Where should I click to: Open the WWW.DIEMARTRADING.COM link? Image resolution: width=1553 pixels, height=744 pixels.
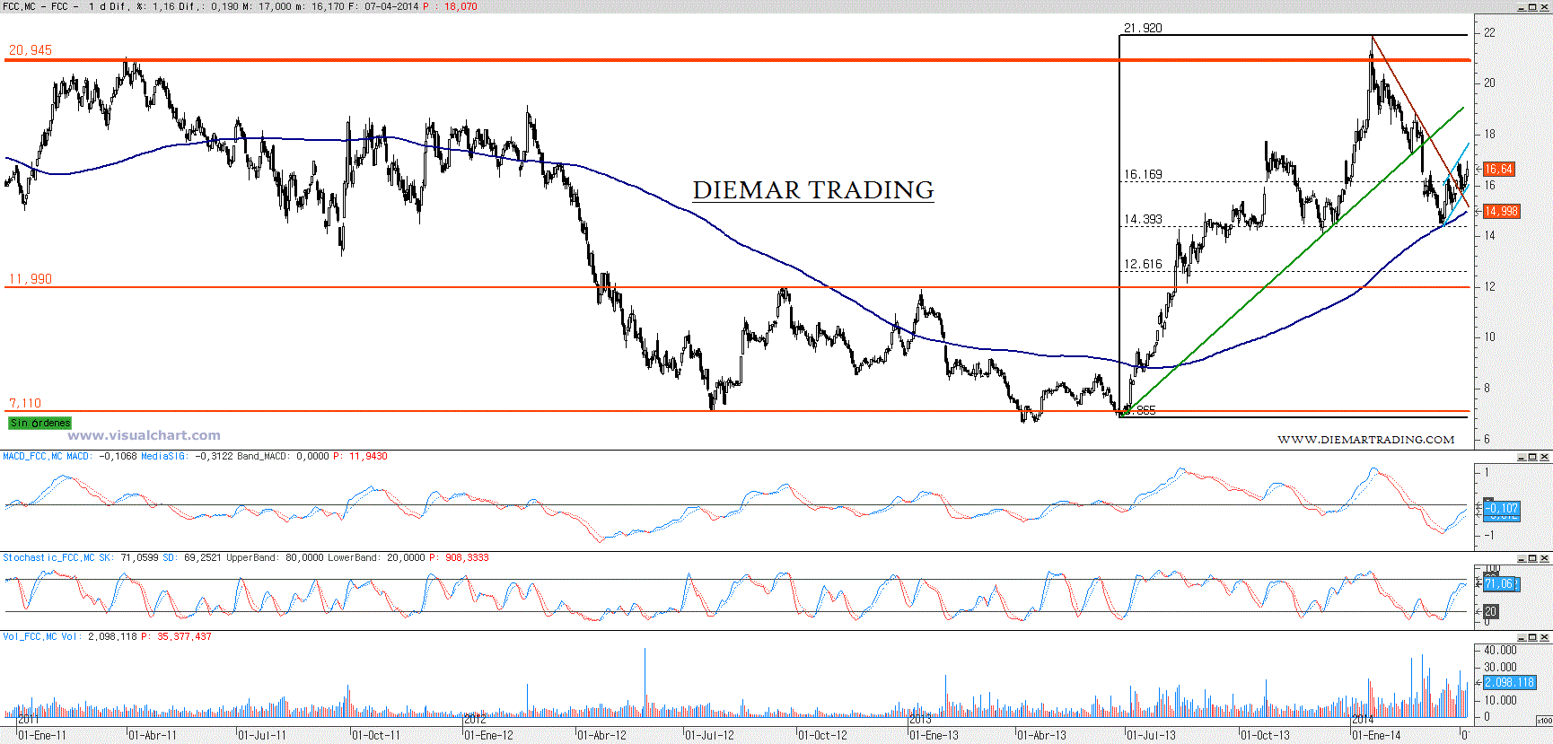1365,440
